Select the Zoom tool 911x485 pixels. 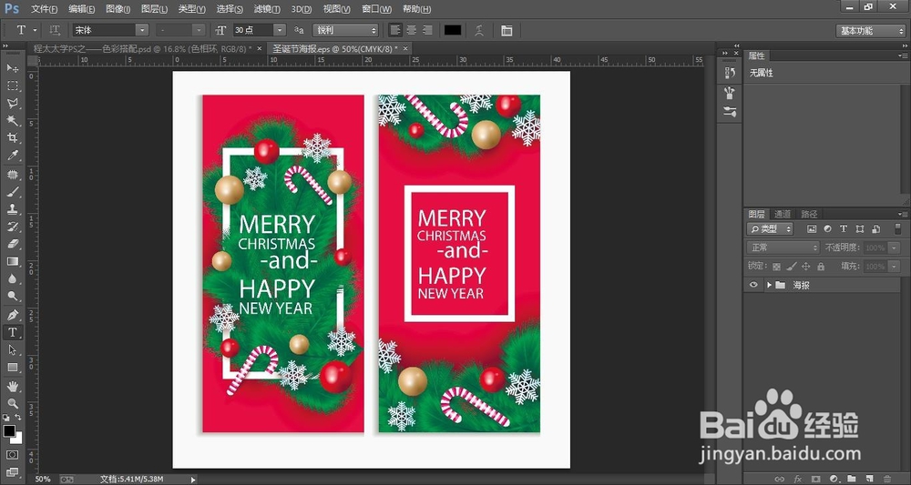tap(12, 404)
